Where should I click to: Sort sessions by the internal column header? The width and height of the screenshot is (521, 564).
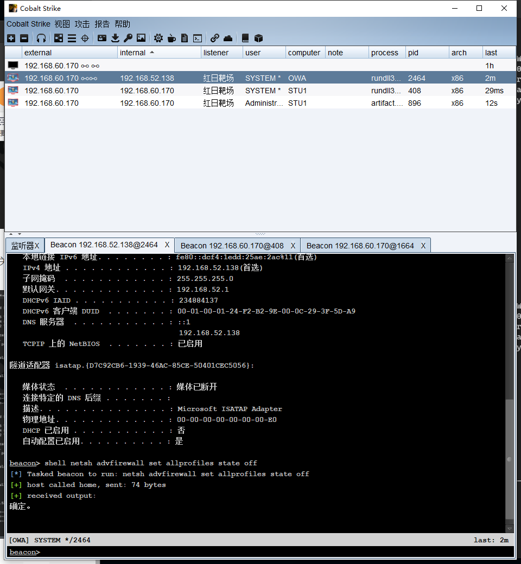pos(159,53)
